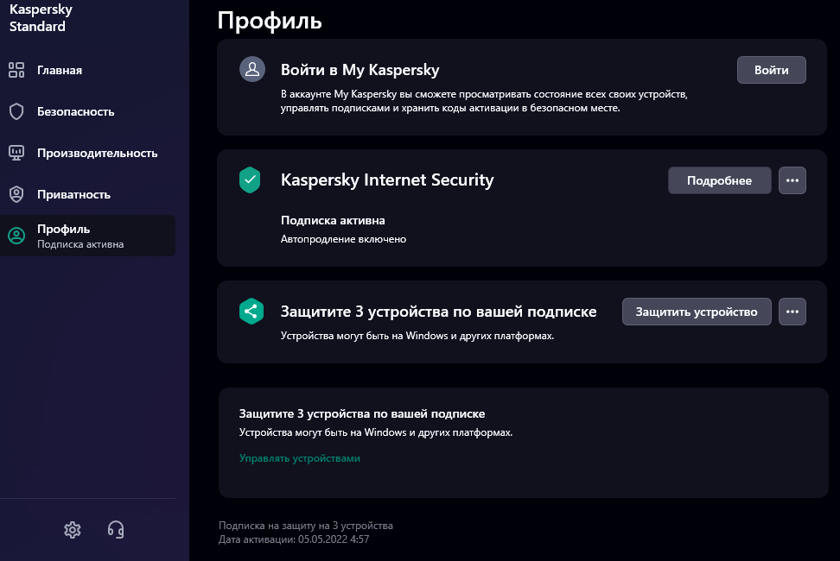
Task: Follow the Управлять устройствами link
Action: tap(300, 458)
